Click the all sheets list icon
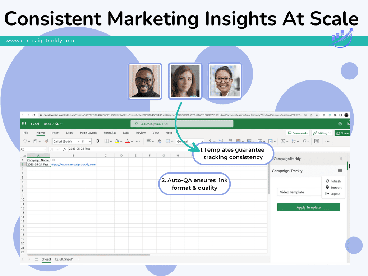Screen dimensions: 368x276 click(36, 259)
